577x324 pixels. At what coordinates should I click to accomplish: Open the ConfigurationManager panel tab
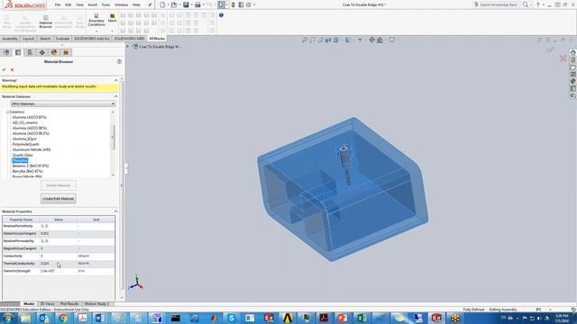(30, 52)
